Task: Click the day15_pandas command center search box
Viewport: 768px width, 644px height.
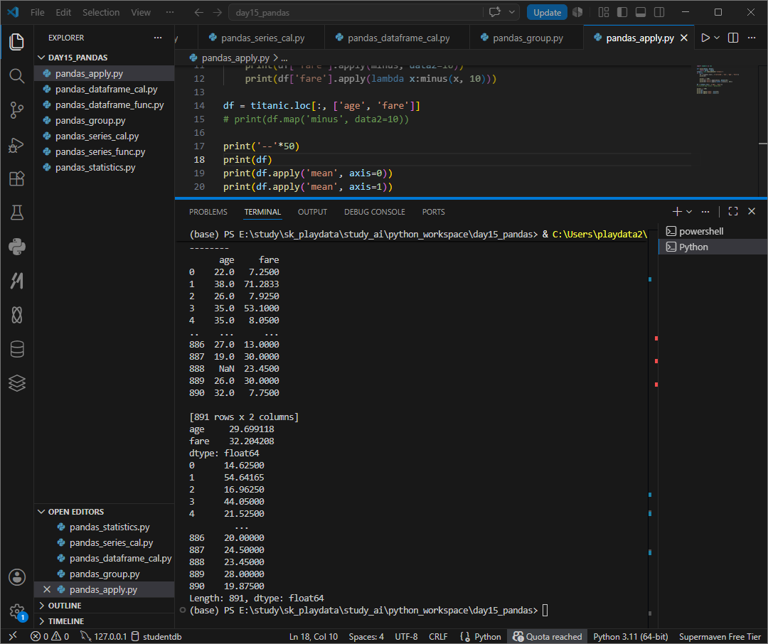Action: pyautogui.click(x=356, y=12)
